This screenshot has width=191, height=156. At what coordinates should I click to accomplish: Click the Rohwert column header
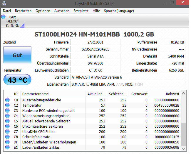(165, 94)
